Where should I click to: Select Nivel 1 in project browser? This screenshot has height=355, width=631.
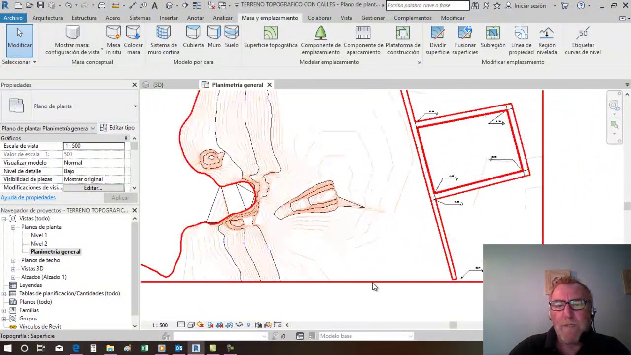38,235
